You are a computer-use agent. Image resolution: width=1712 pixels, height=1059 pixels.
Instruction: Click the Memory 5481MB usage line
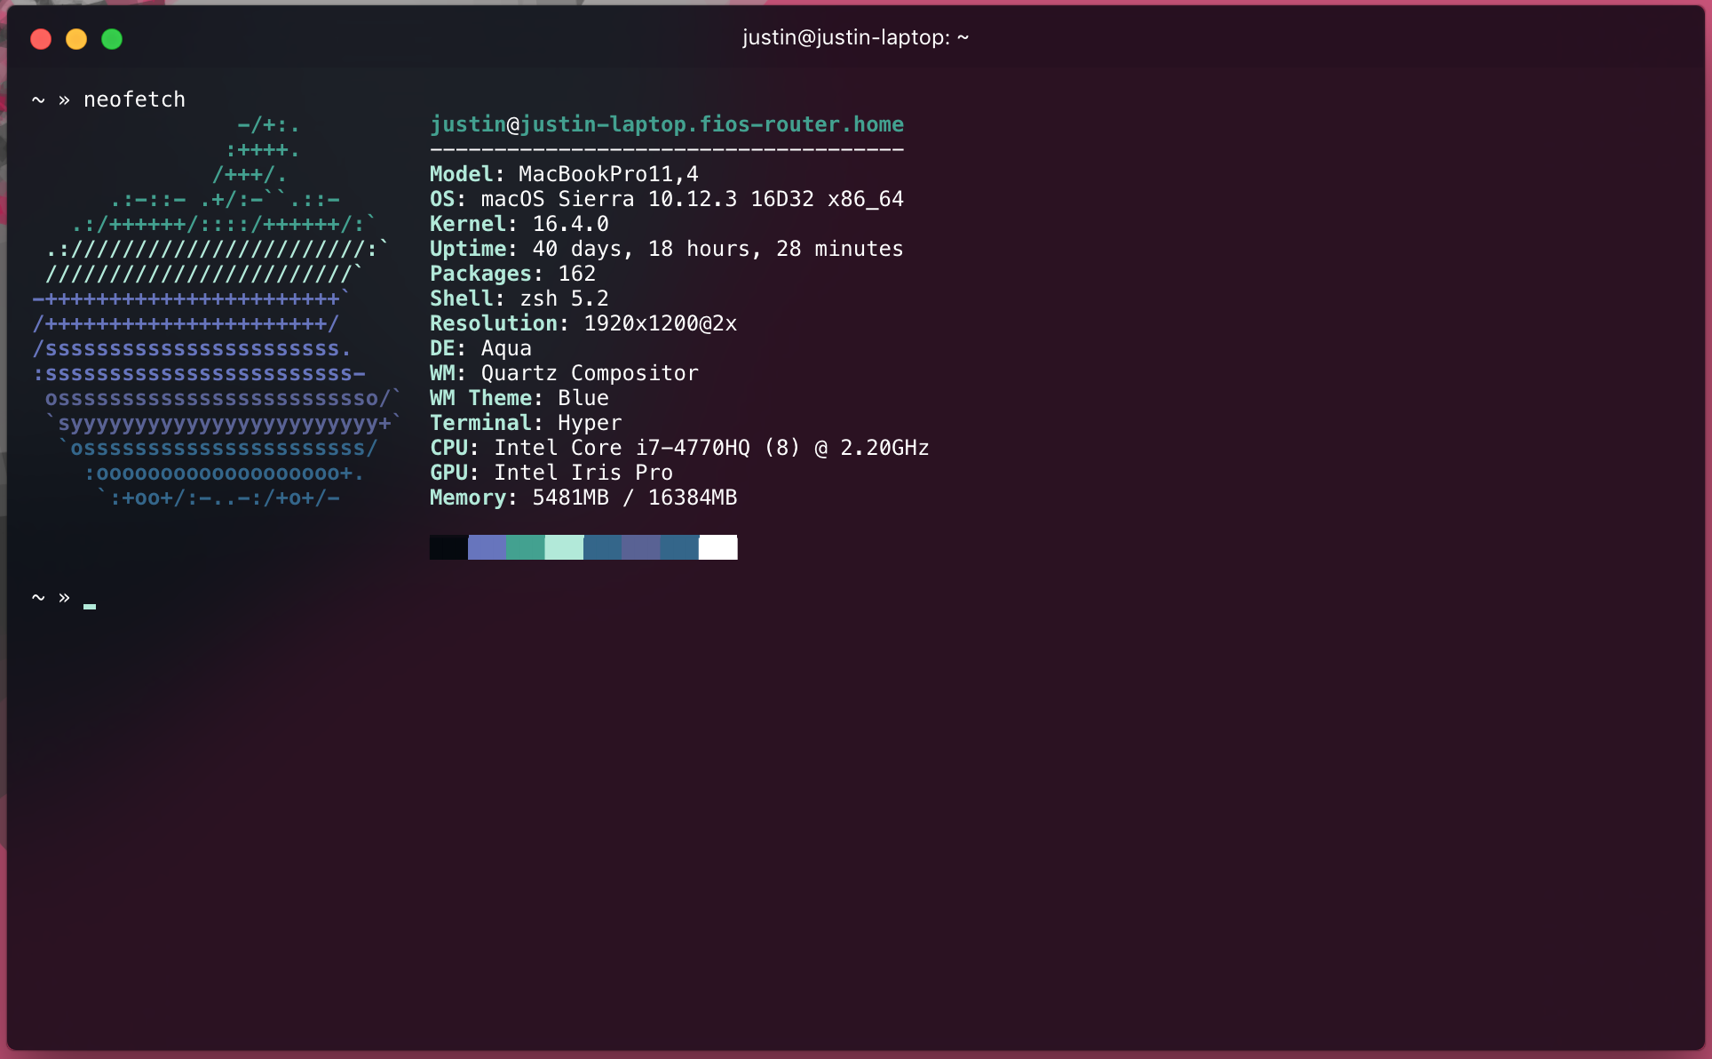coord(583,498)
